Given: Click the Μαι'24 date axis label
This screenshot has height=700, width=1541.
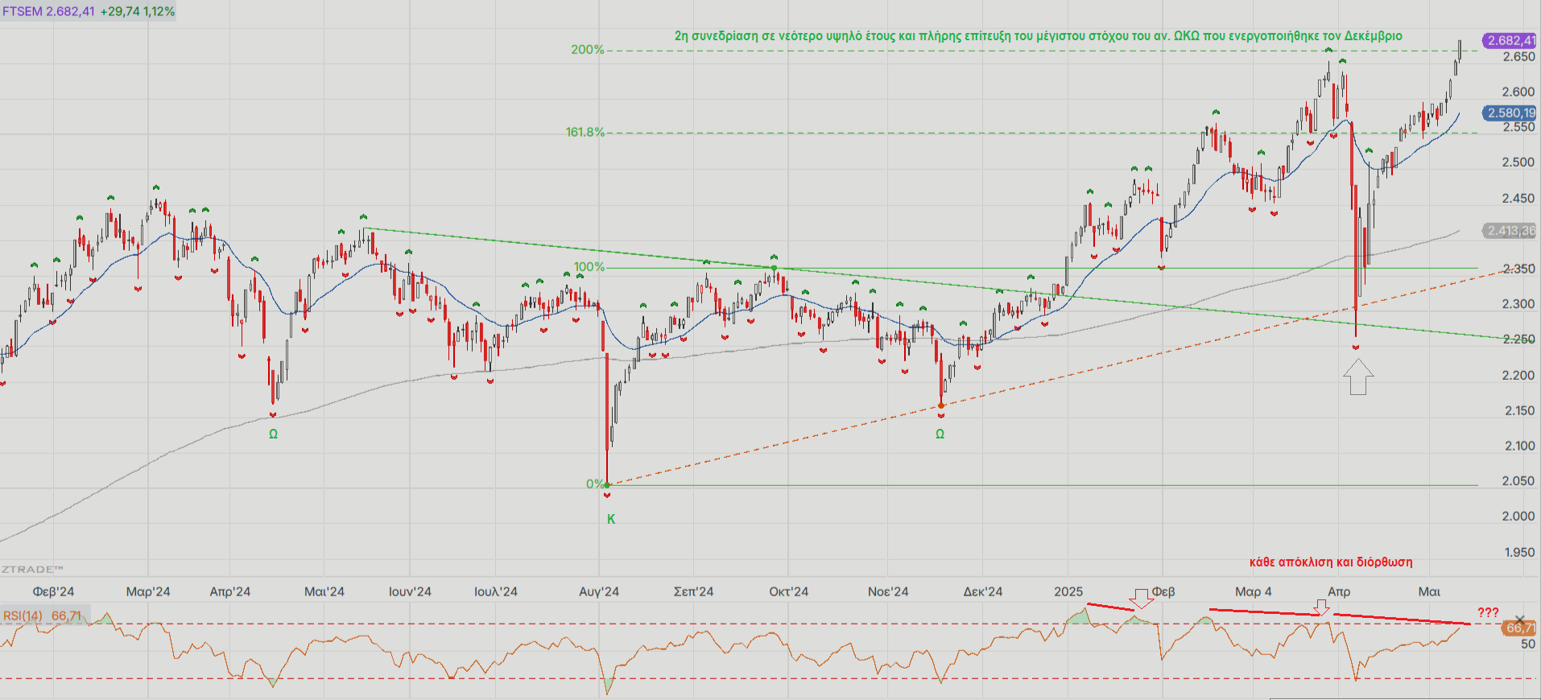Looking at the screenshot, I should tap(324, 591).
